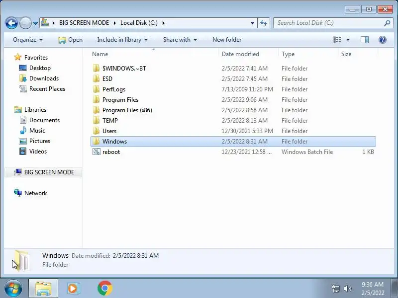This screenshot has width=398, height=298.
Task: Open Help with the question mark icon
Action: point(382,40)
